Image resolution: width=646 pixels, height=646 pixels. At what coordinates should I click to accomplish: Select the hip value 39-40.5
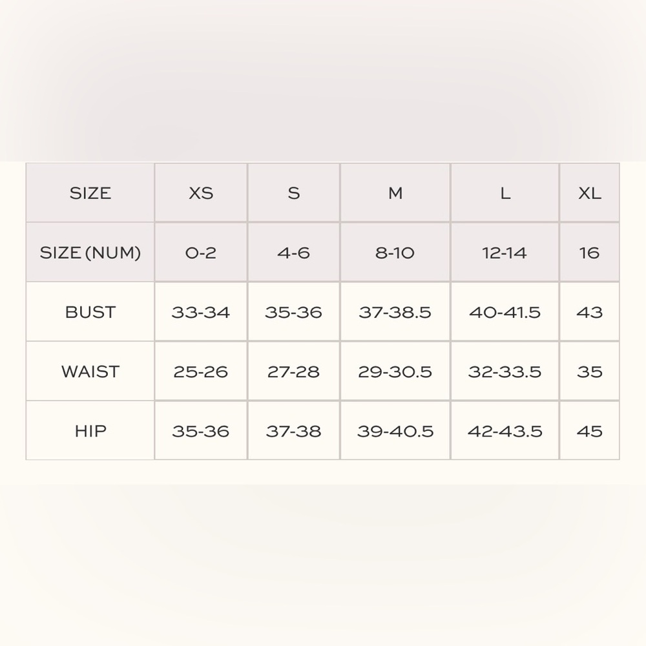[x=395, y=430]
